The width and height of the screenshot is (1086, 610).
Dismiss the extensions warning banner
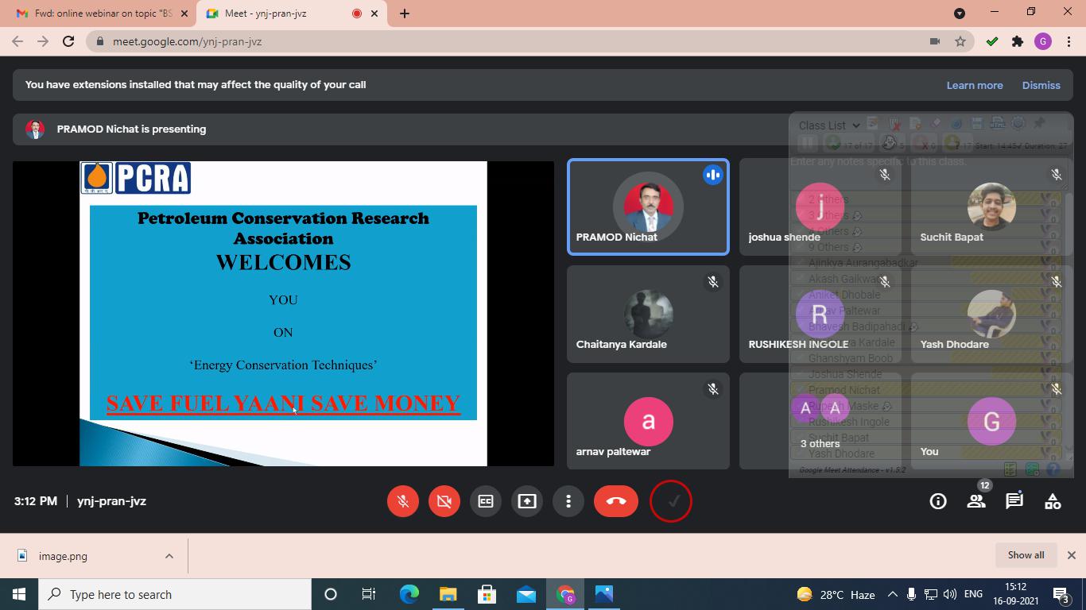pyautogui.click(x=1041, y=85)
